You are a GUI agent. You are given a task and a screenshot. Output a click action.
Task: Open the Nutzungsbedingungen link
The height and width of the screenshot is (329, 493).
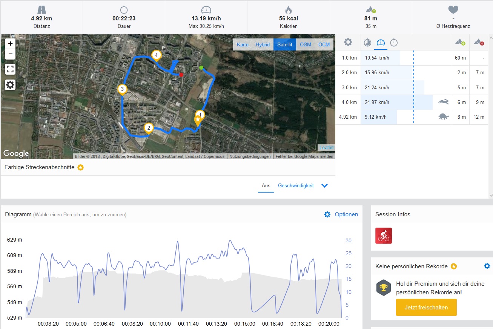(250, 156)
